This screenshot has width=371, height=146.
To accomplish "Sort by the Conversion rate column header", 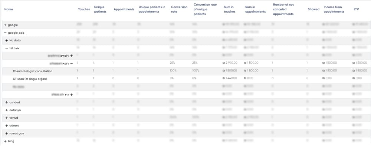I will [179, 10].
